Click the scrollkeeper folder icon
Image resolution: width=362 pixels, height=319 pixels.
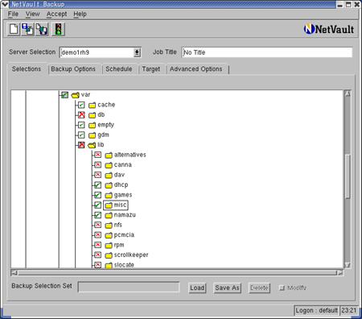pos(109,255)
